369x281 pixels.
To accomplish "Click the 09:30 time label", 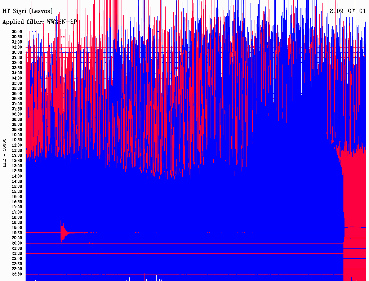I will [17, 130].
